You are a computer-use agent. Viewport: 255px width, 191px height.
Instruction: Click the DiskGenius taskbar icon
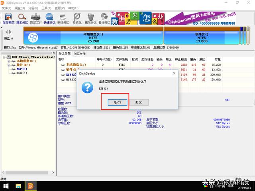31,186
